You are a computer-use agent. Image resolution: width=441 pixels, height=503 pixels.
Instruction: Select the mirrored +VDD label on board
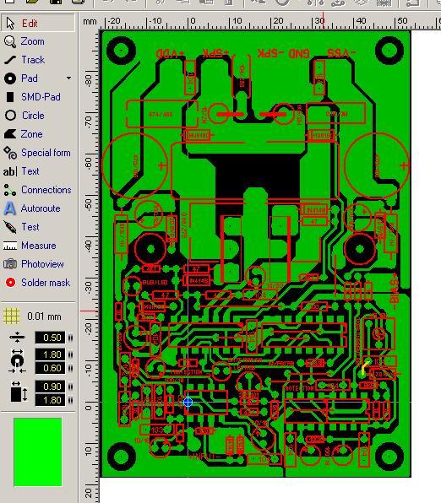170,53
